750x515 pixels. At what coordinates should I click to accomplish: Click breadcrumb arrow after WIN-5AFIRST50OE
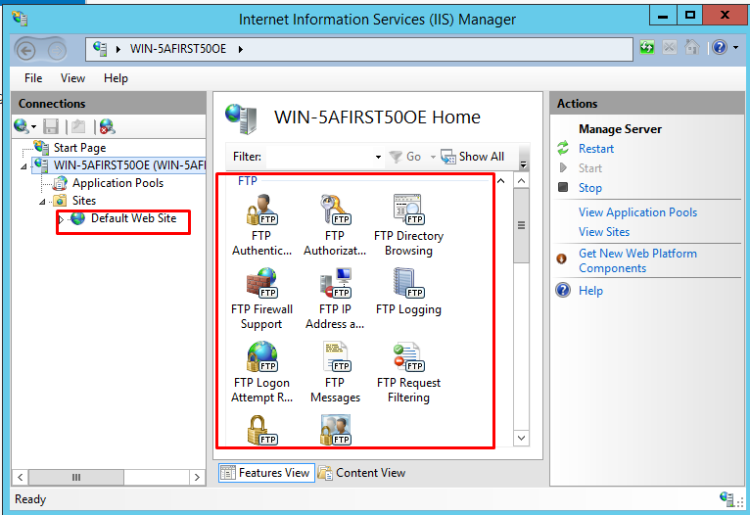click(x=241, y=49)
